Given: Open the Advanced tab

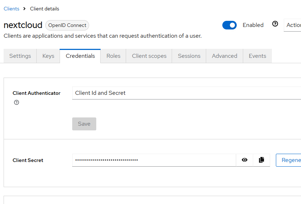Looking at the screenshot, I should pyautogui.click(x=224, y=56).
